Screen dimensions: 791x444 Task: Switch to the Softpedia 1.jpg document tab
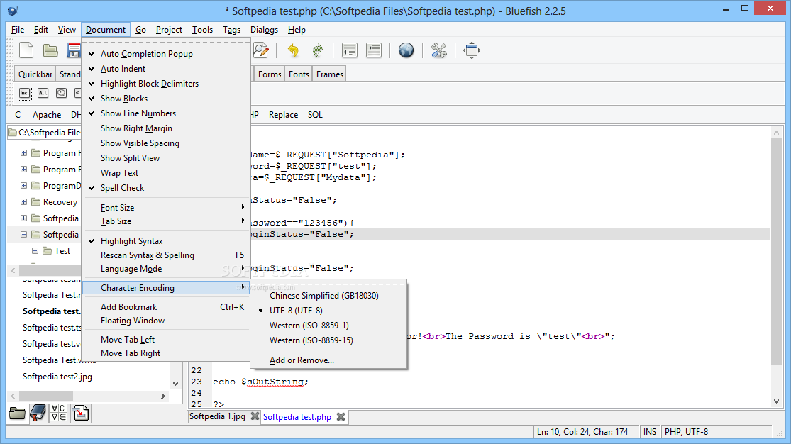coord(217,416)
